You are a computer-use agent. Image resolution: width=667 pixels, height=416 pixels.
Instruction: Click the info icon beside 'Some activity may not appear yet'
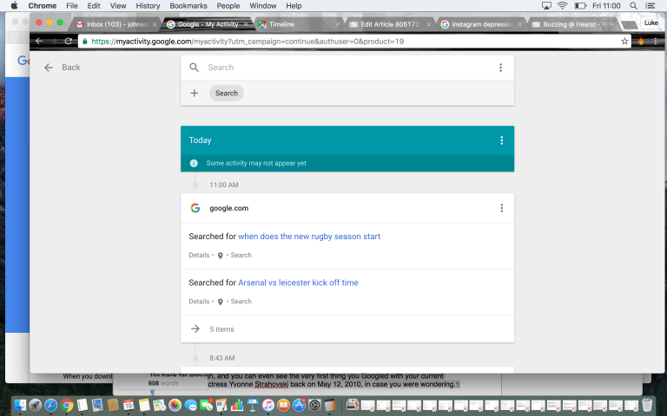pos(194,164)
